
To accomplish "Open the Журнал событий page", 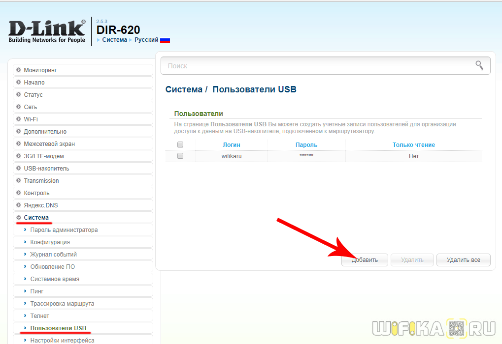I will (x=83, y=255).
